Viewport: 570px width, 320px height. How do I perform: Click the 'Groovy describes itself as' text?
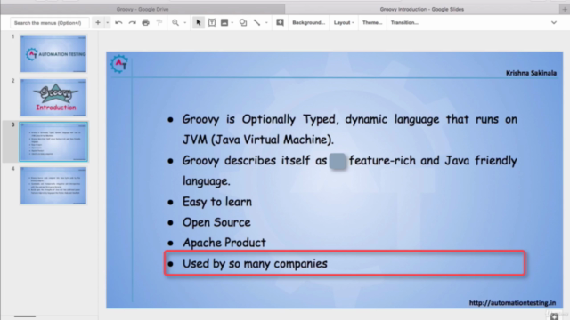click(255, 161)
